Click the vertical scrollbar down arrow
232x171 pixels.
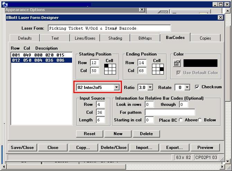coord(228,161)
